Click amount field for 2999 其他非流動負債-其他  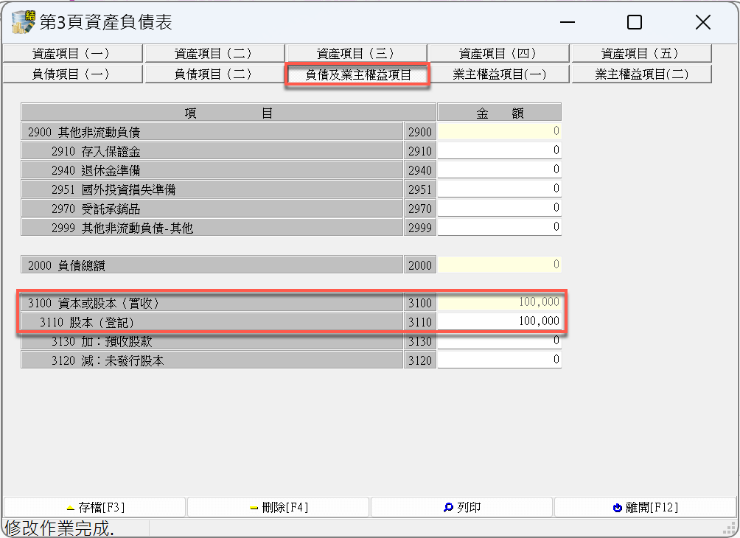499,228
